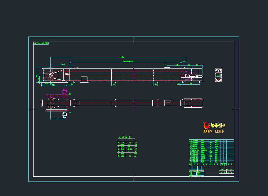Click parts list row "FU800-01"
Image resolution: width=268 pixels, height=196 pixels.
point(211,162)
